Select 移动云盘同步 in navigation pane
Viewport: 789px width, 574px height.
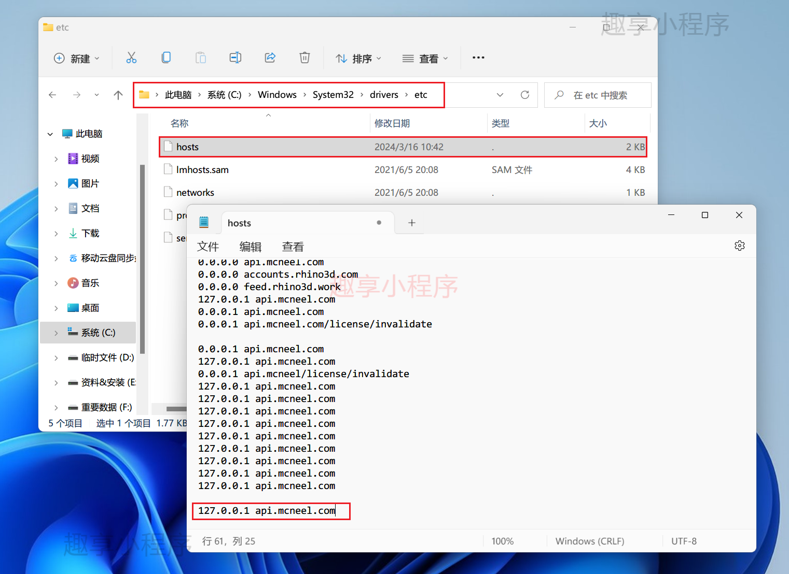coord(108,259)
